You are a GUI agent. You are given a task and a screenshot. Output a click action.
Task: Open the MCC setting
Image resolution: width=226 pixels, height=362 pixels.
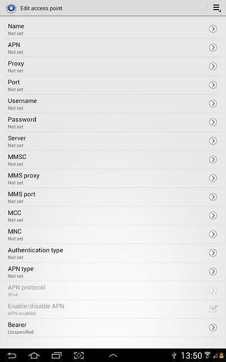pos(113,216)
